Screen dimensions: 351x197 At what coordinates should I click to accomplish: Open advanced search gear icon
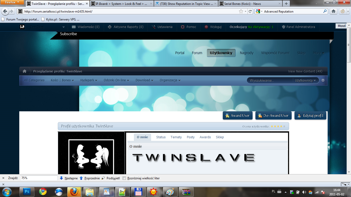pyautogui.click(x=323, y=80)
